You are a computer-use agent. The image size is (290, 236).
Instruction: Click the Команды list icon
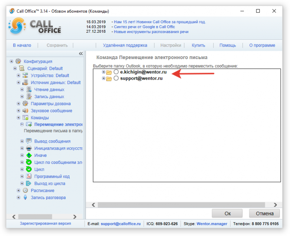[x=25, y=118]
